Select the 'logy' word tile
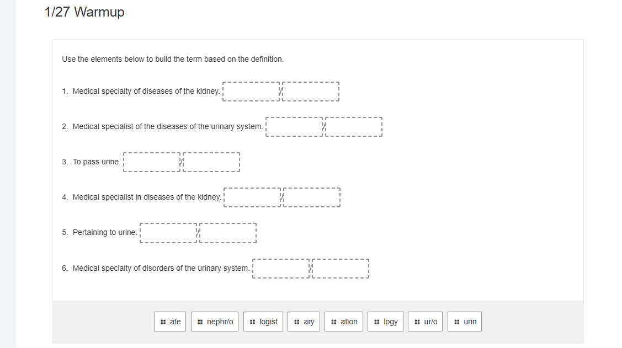Image resolution: width=622 pixels, height=348 pixels. 385,321
